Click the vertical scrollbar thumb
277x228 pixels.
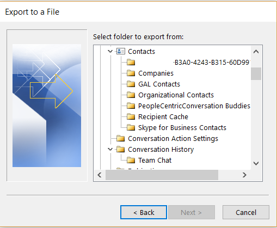pyautogui.click(x=256, y=73)
